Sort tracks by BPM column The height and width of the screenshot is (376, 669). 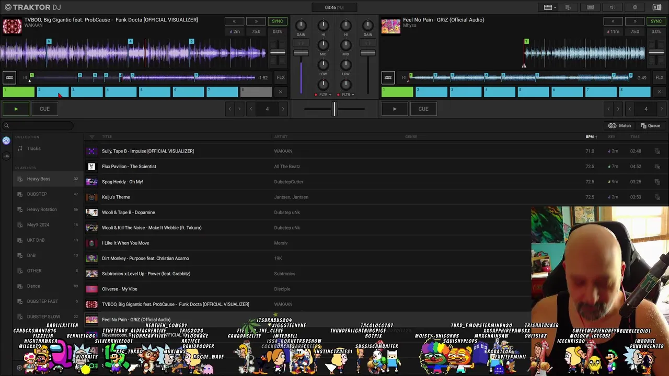pos(591,137)
